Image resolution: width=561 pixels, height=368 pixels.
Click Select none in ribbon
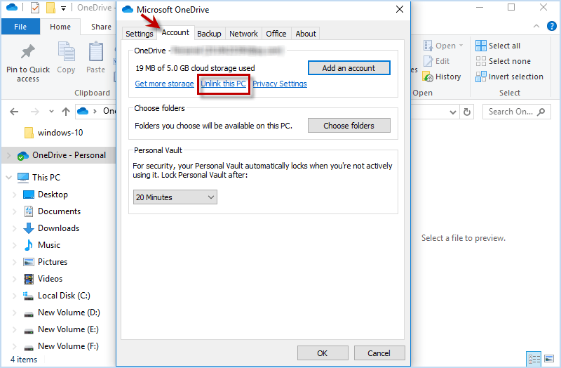click(x=503, y=61)
